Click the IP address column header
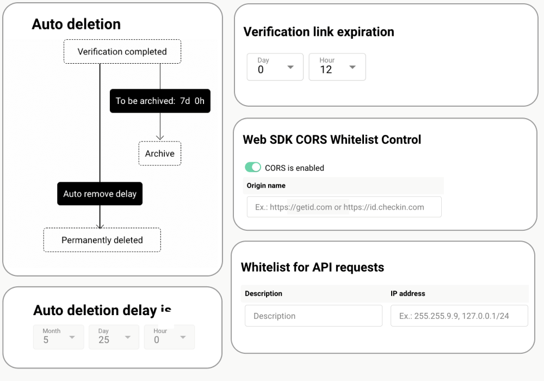The height and width of the screenshot is (381, 544). tap(407, 293)
